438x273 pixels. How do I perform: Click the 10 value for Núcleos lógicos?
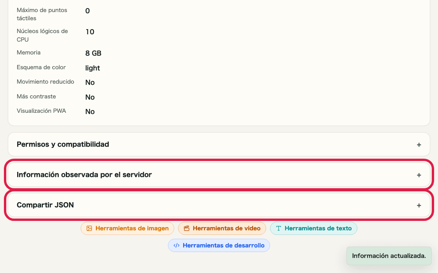(90, 32)
